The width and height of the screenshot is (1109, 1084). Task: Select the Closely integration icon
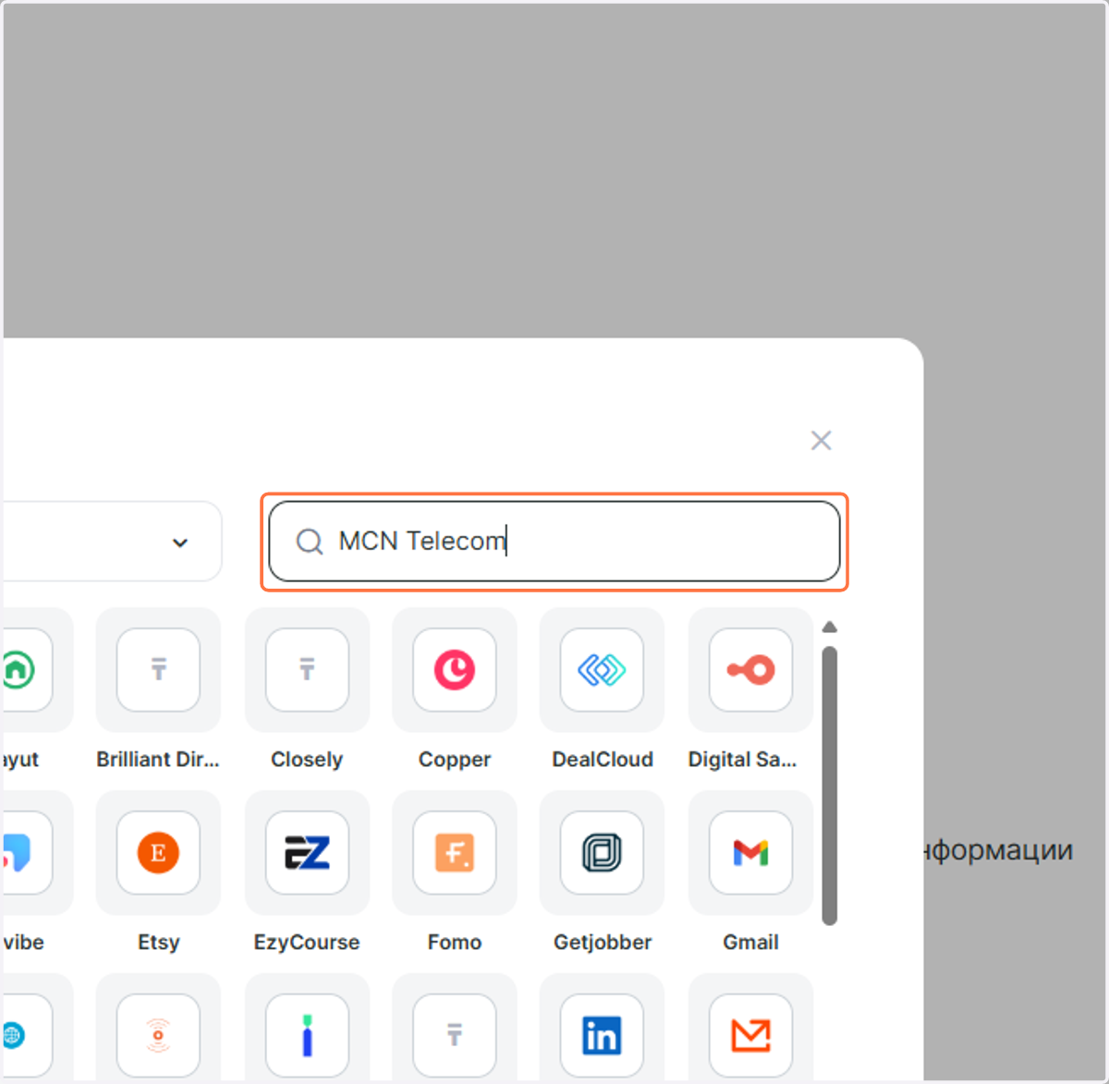click(x=307, y=670)
